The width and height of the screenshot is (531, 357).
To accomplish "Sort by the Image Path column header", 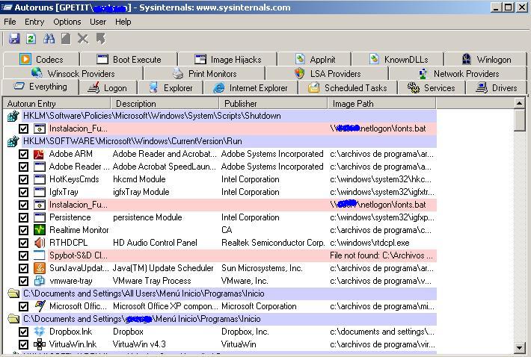I will [x=381, y=104].
